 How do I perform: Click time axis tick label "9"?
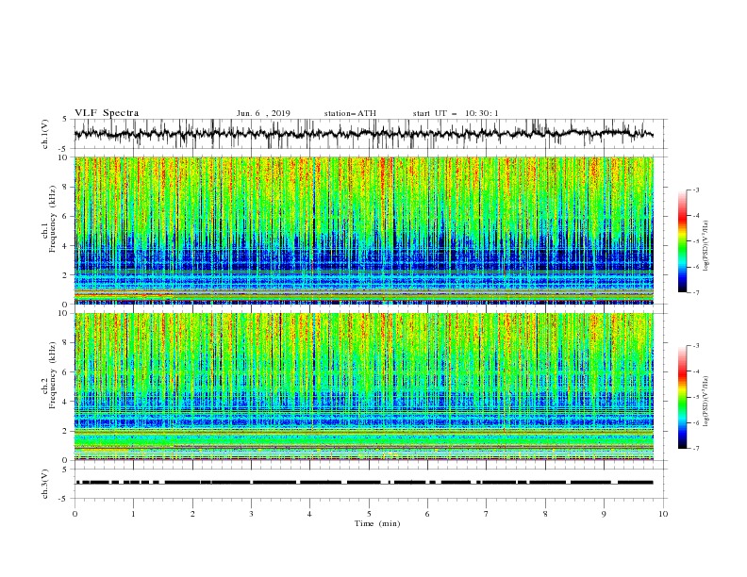(604, 514)
